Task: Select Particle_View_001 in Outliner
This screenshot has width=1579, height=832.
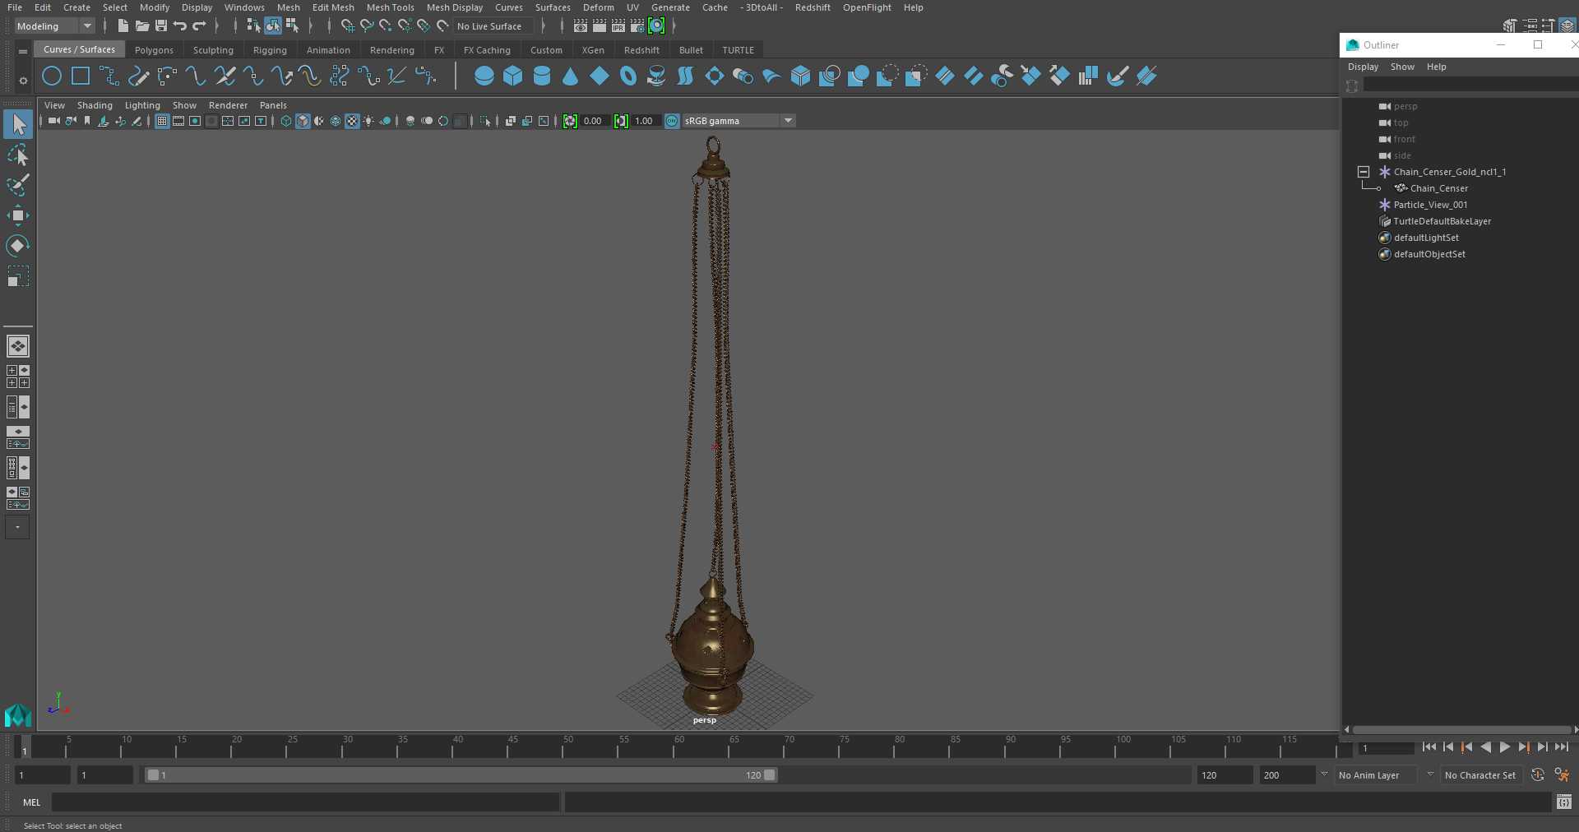Action: click(x=1430, y=205)
